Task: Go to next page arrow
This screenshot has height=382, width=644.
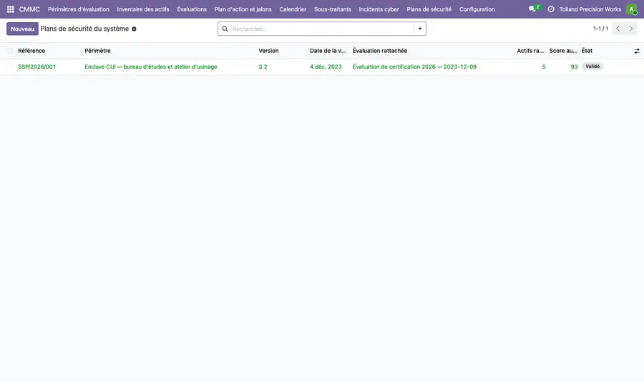Action: pyautogui.click(x=631, y=29)
